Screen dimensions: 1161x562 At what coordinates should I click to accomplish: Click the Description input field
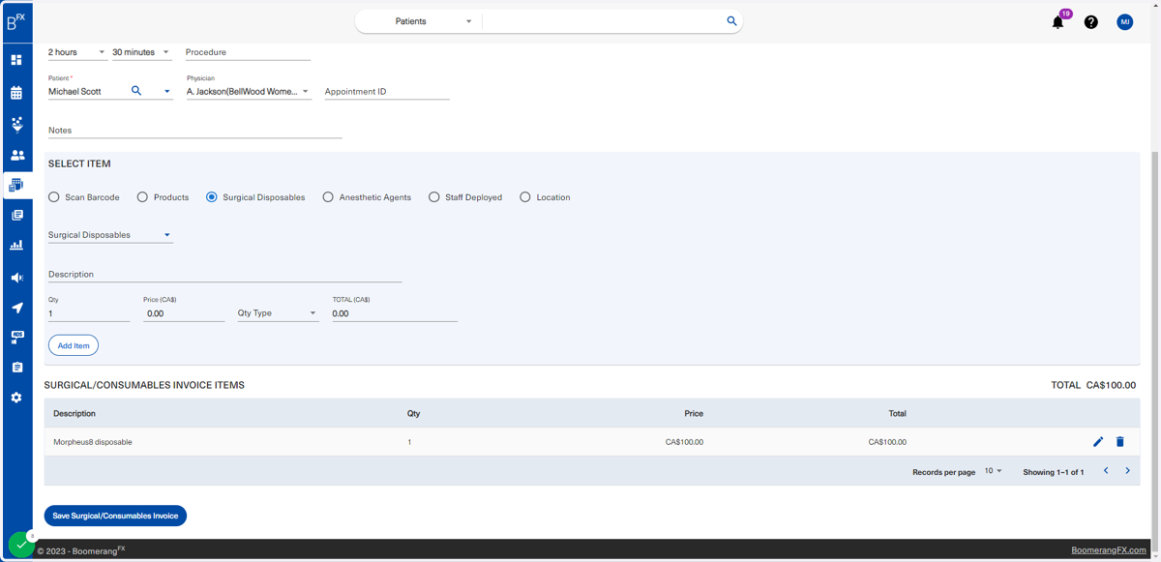click(225, 275)
